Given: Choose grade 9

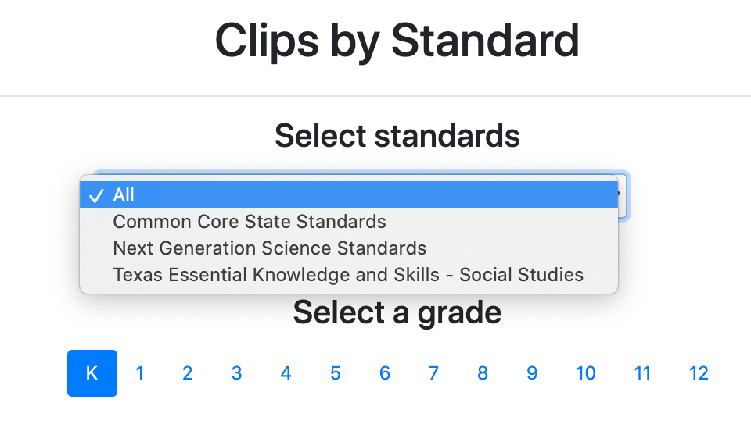Looking at the screenshot, I should click(532, 373).
